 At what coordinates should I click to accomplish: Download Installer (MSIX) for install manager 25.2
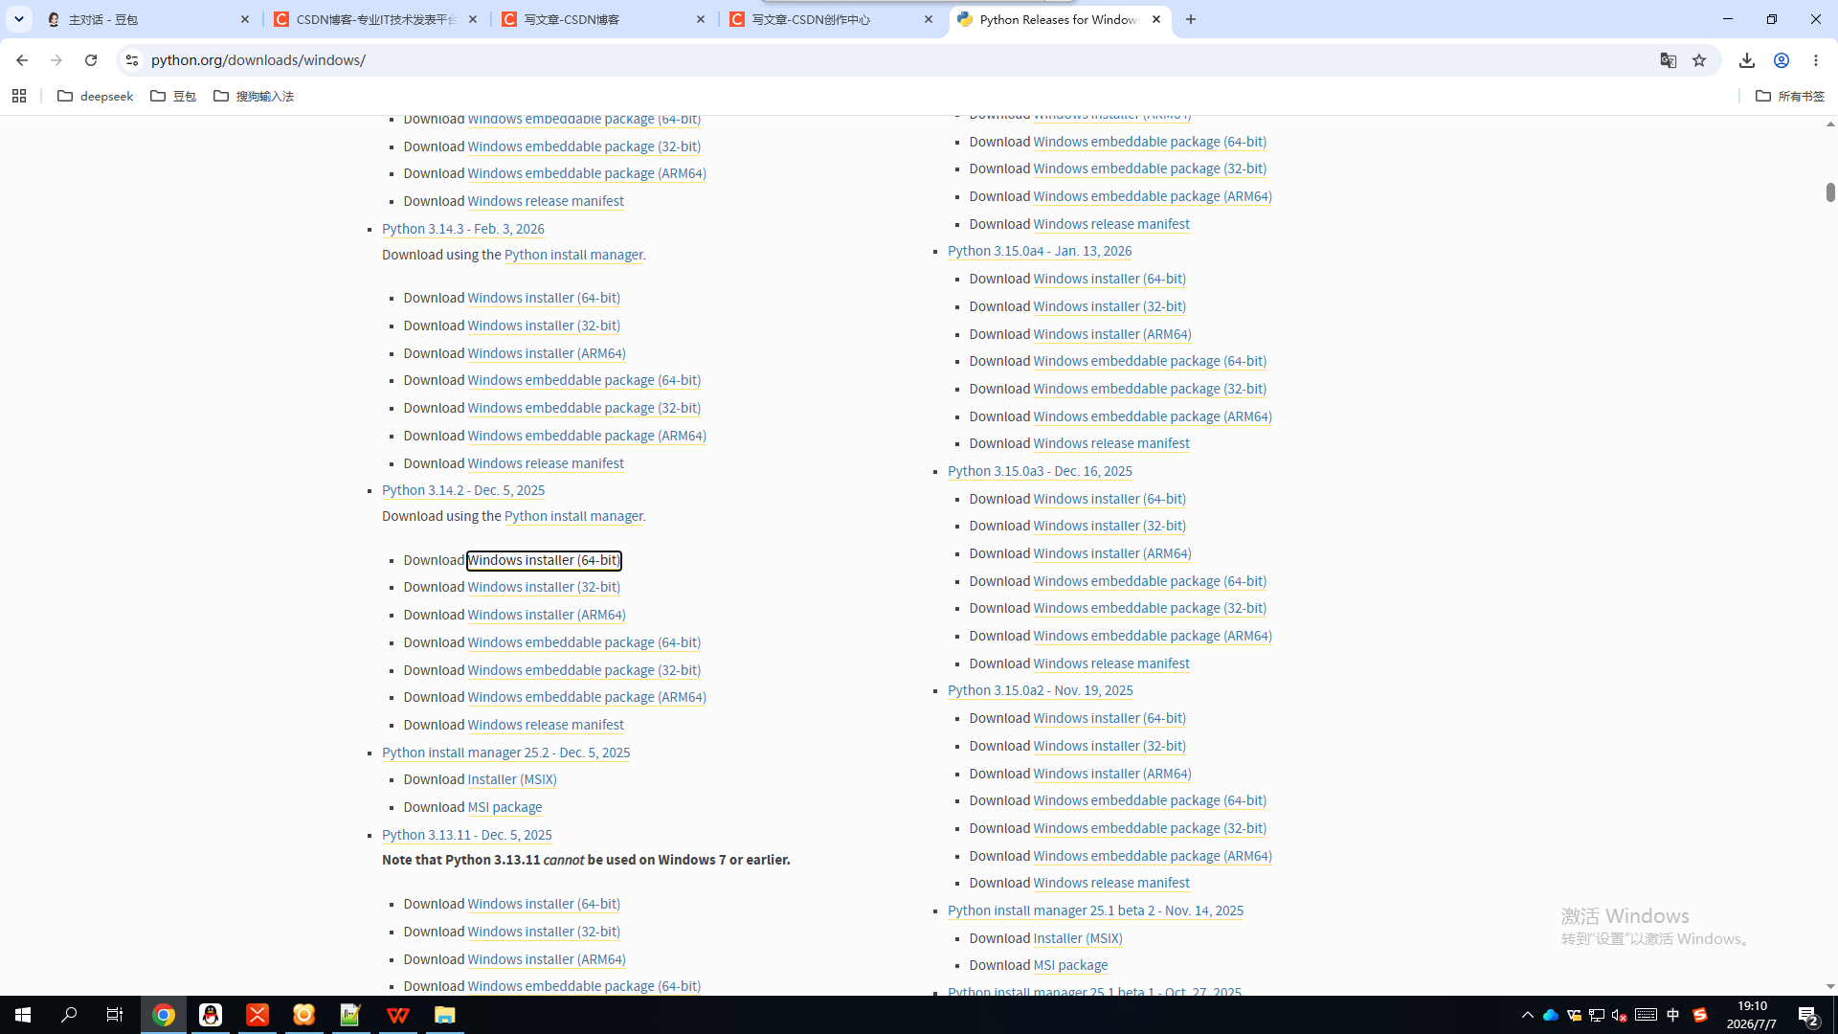(512, 779)
